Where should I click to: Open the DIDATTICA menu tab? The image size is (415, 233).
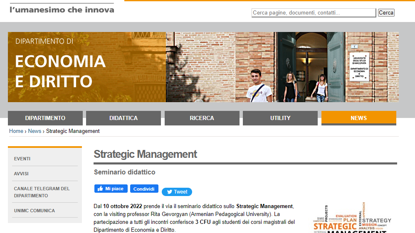pyautogui.click(x=124, y=118)
